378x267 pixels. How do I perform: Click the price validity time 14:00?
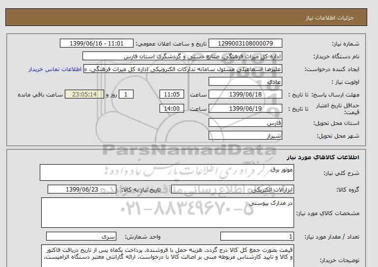click(172, 108)
